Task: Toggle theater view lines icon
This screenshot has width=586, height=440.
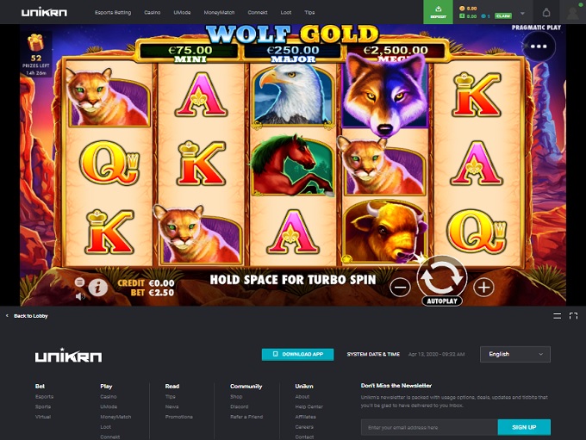Action: 557,316
